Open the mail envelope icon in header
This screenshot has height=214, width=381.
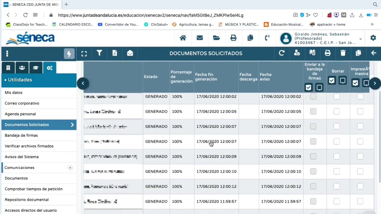199,38
